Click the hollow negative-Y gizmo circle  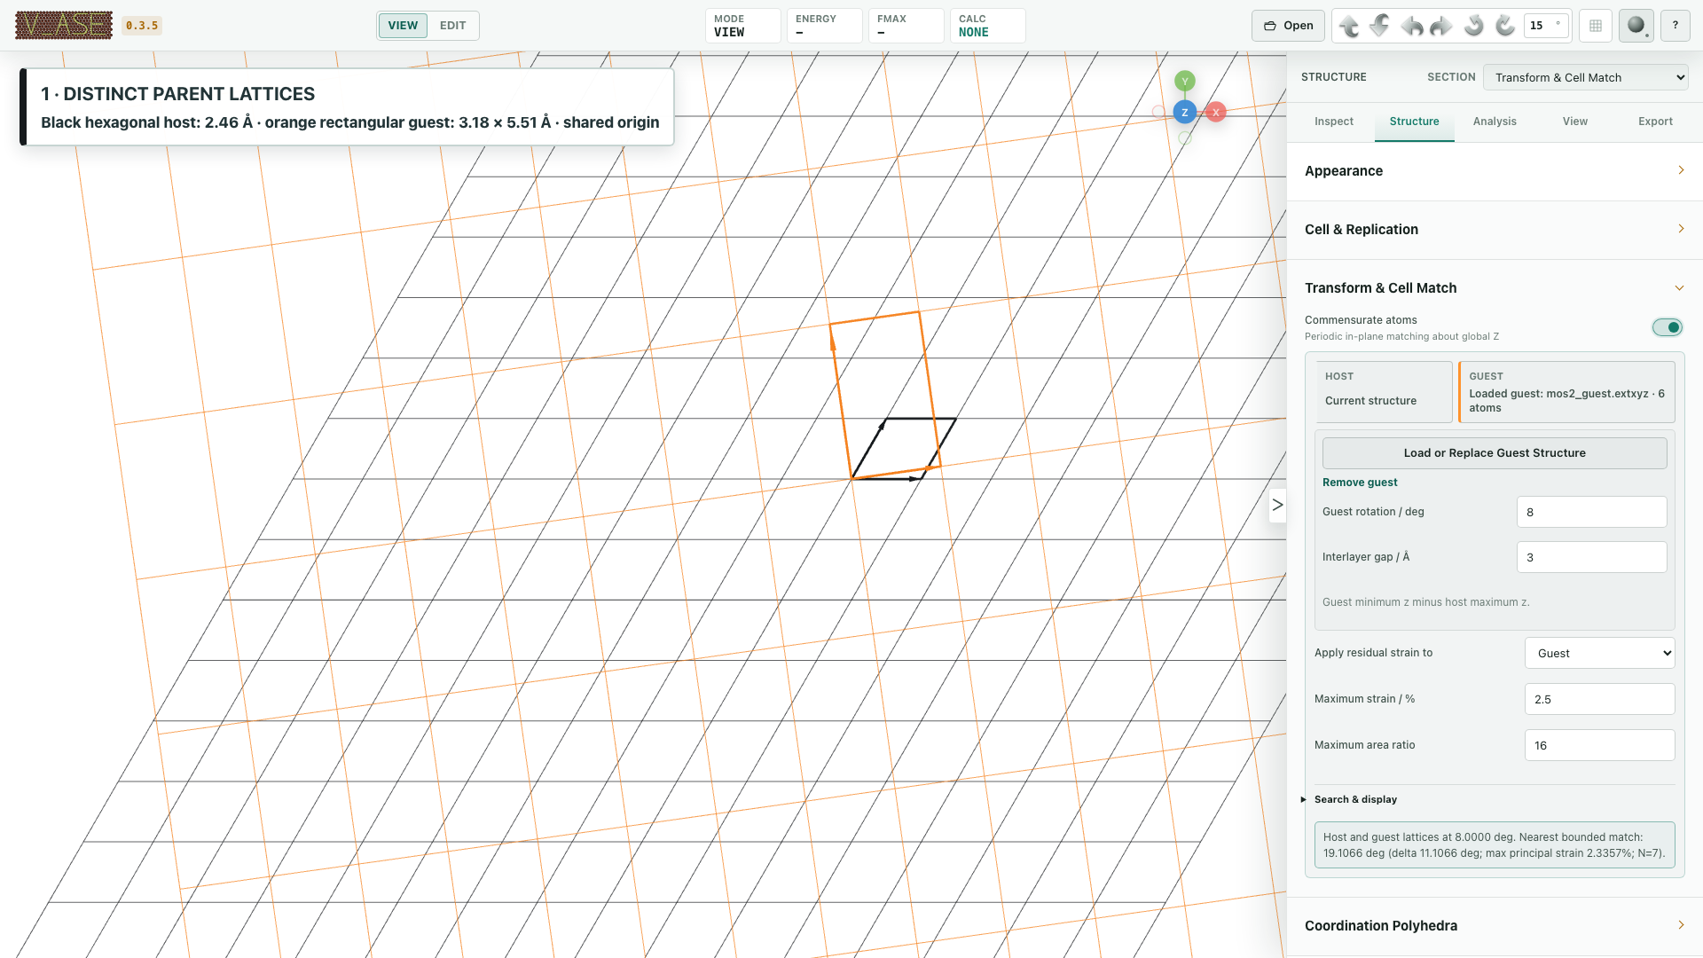tap(1185, 137)
